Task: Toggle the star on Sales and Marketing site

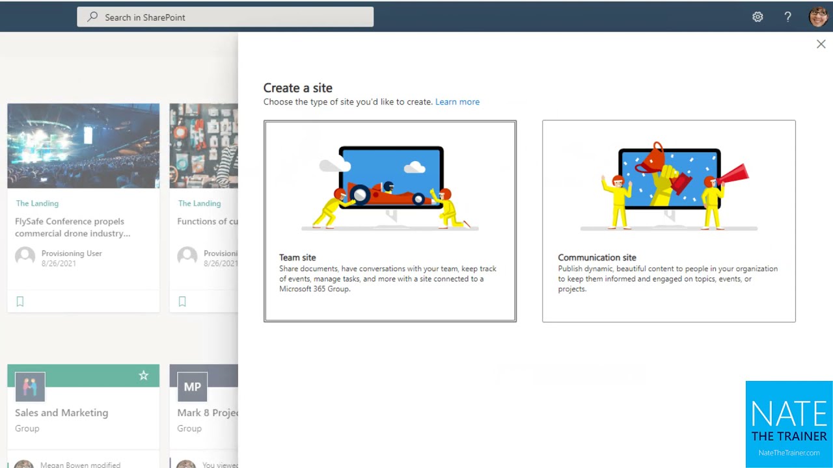Action: pyautogui.click(x=144, y=376)
